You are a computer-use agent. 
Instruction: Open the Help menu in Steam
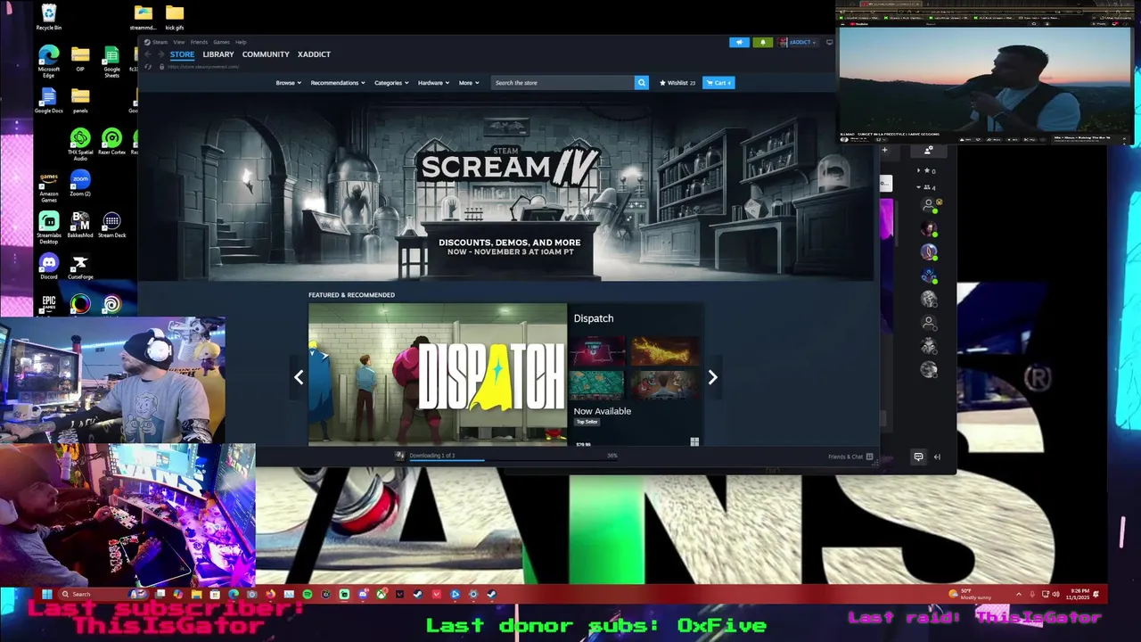[x=241, y=42]
